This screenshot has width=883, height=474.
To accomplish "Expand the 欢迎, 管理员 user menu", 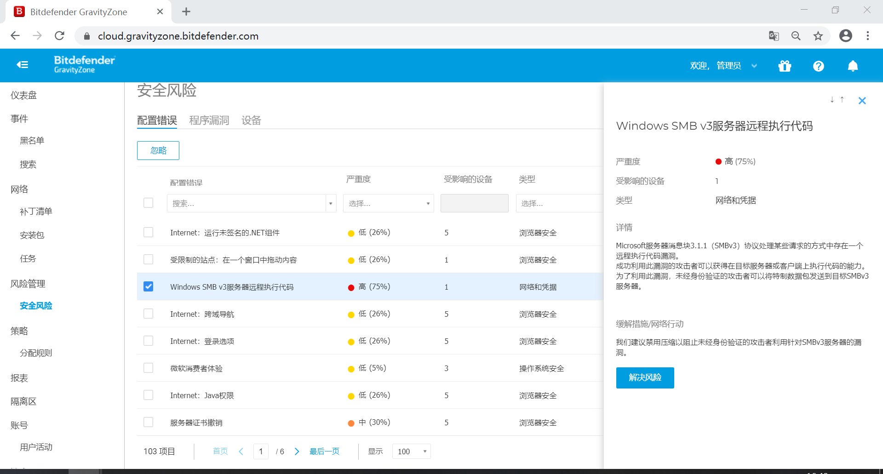I will pyautogui.click(x=723, y=66).
